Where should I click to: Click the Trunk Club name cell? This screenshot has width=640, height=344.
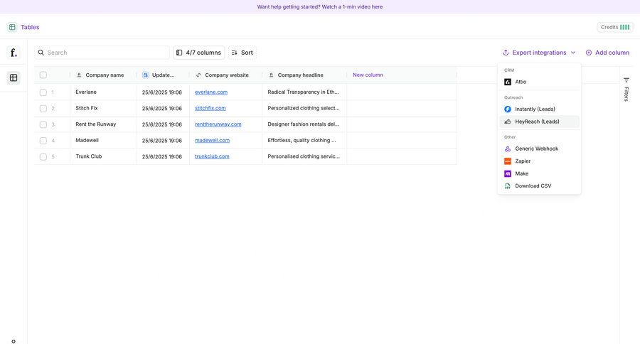[x=103, y=156]
